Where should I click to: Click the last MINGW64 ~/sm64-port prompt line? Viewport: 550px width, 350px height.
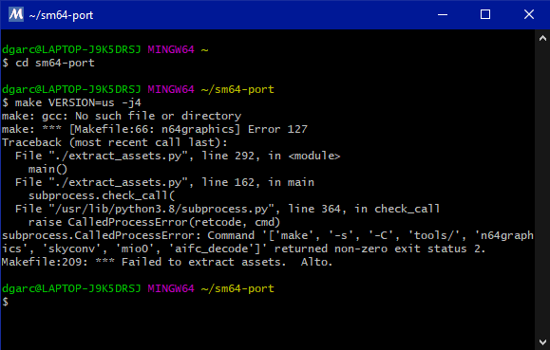138,288
